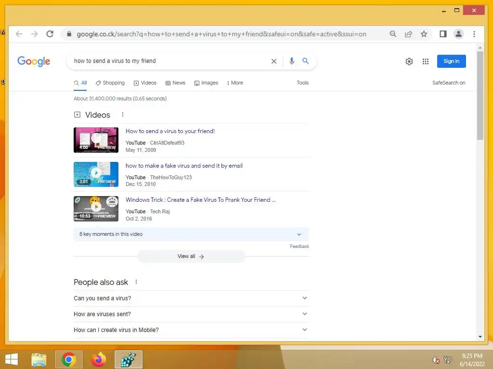Click the Google logo
The image size is (493, 369).
pyautogui.click(x=34, y=61)
